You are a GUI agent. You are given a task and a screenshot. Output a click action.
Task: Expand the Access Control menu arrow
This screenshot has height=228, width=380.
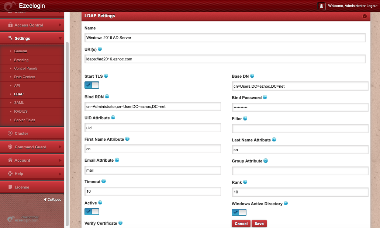[x=60, y=25]
